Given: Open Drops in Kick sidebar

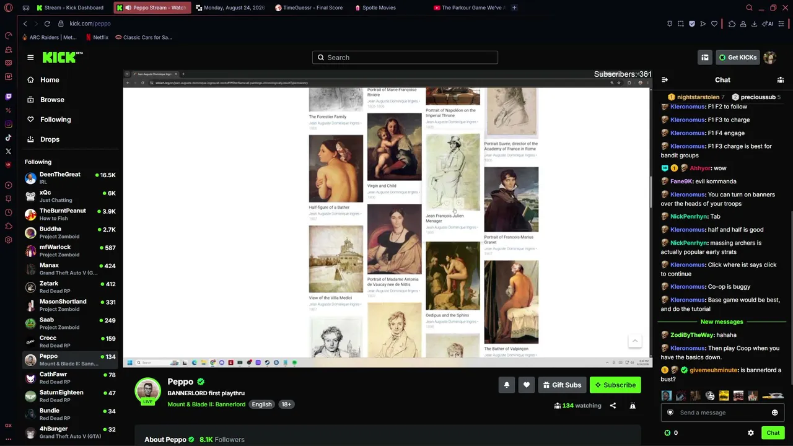Looking at the screenshot, I should (x=43, y=139).
